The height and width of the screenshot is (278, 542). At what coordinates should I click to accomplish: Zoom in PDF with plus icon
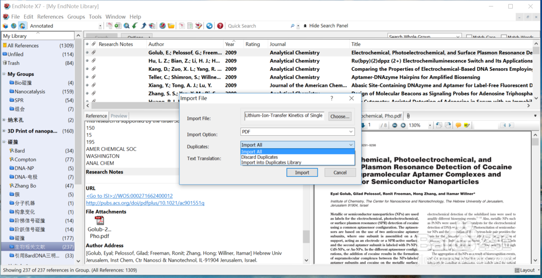pos(403,125)
